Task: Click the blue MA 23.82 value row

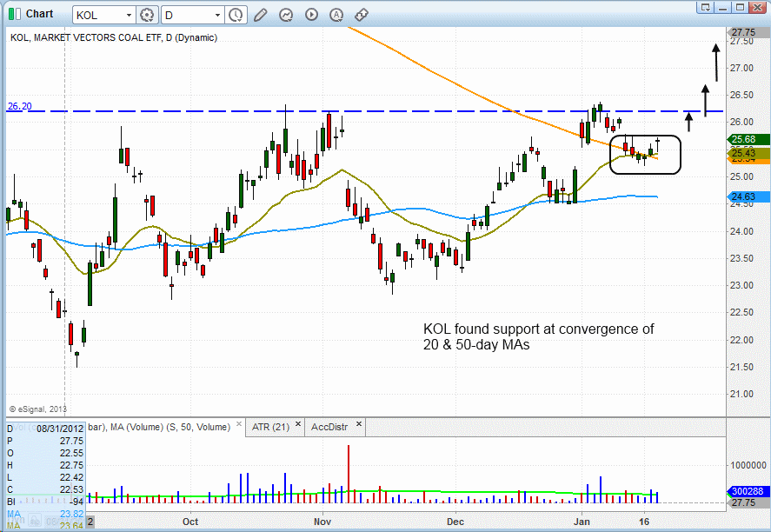Action: pos(46,514)
